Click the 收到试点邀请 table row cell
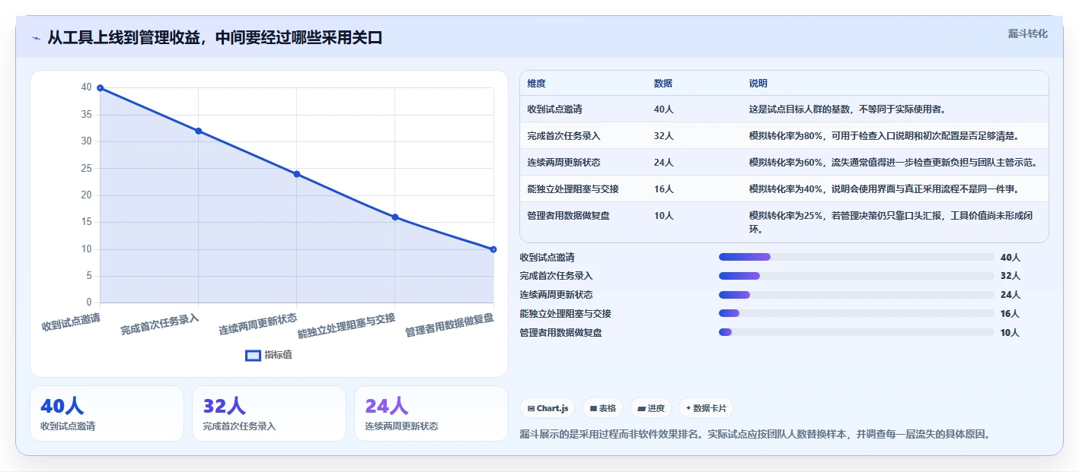1079x472 pixels. tap(554, 109)
